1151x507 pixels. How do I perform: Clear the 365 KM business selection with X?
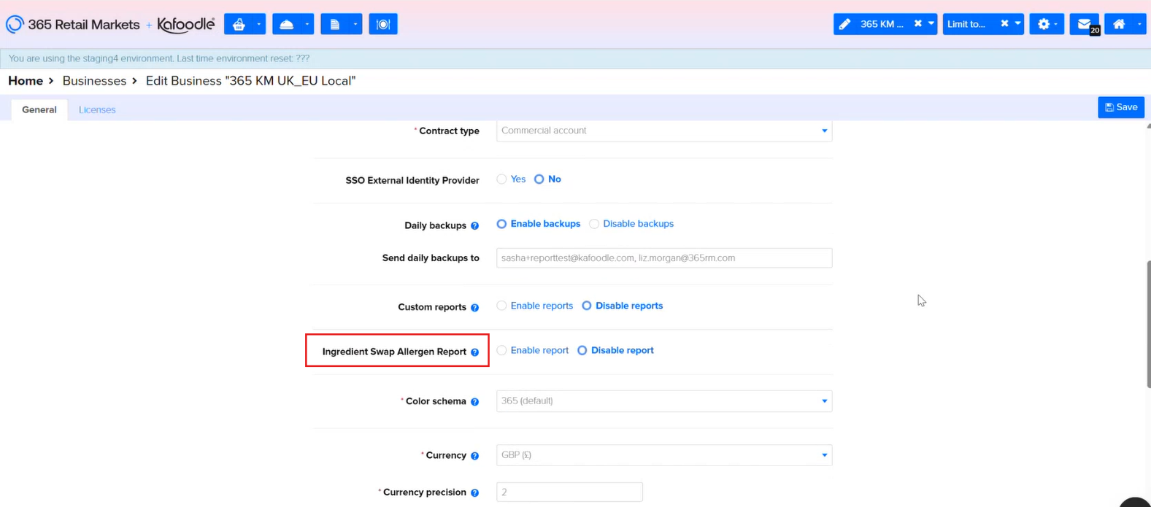[x=918, y=24]
